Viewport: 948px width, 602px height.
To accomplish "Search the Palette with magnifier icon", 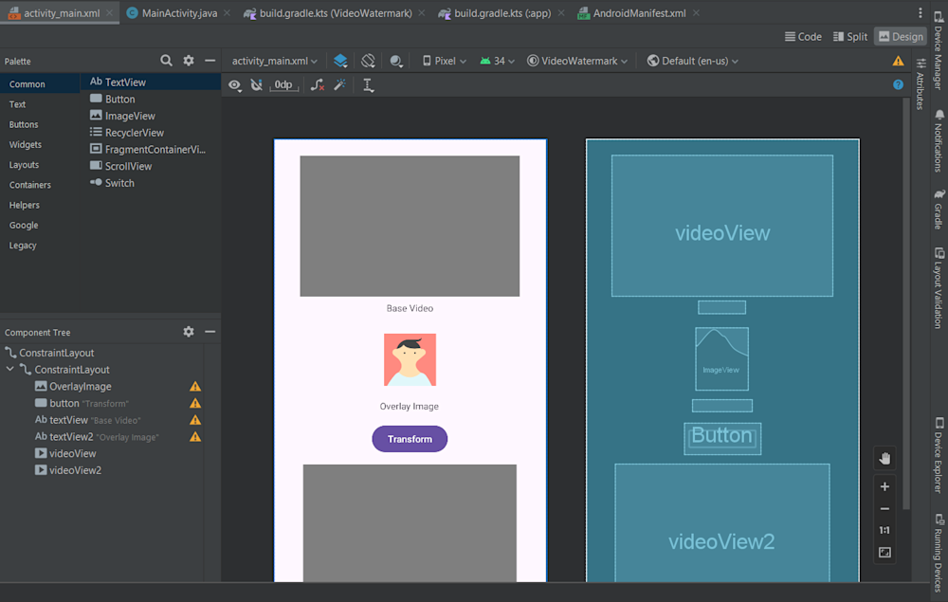I will [x=167, y=61].
